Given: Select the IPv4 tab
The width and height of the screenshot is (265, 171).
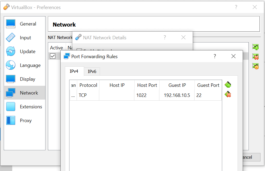Looking at the screenshot, I should click(74, 71).
